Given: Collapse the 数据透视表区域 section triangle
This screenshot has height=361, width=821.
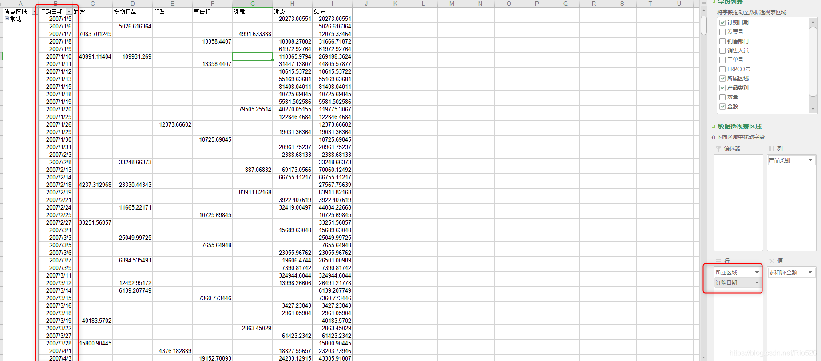Looking at the screenshot, I should point(714,127).
